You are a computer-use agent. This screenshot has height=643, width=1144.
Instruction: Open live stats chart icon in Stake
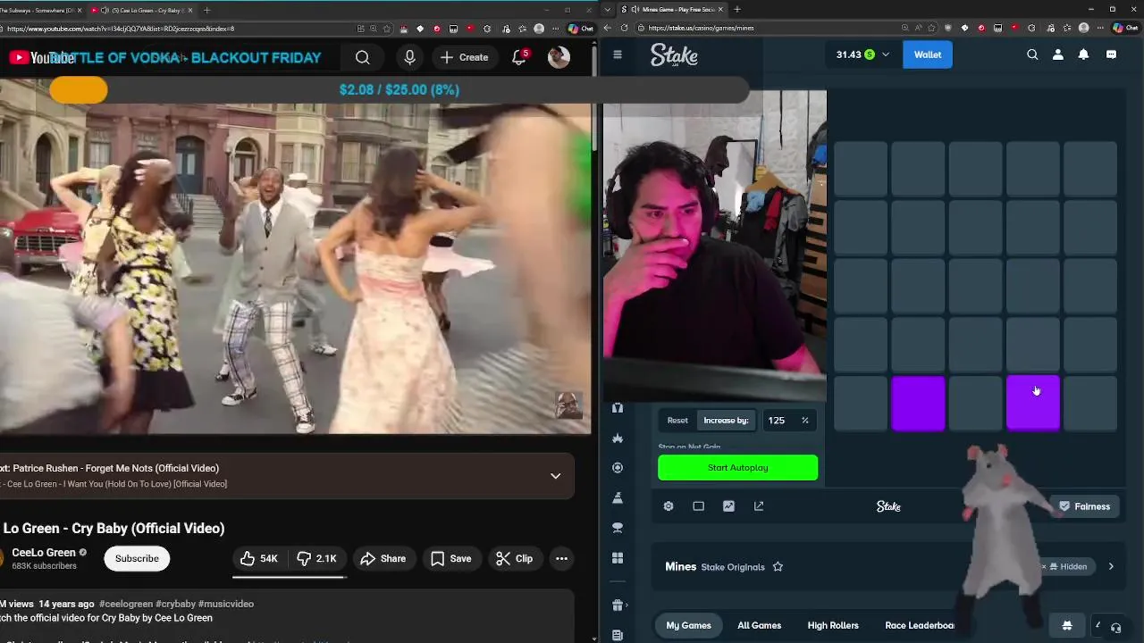(728, 506)
